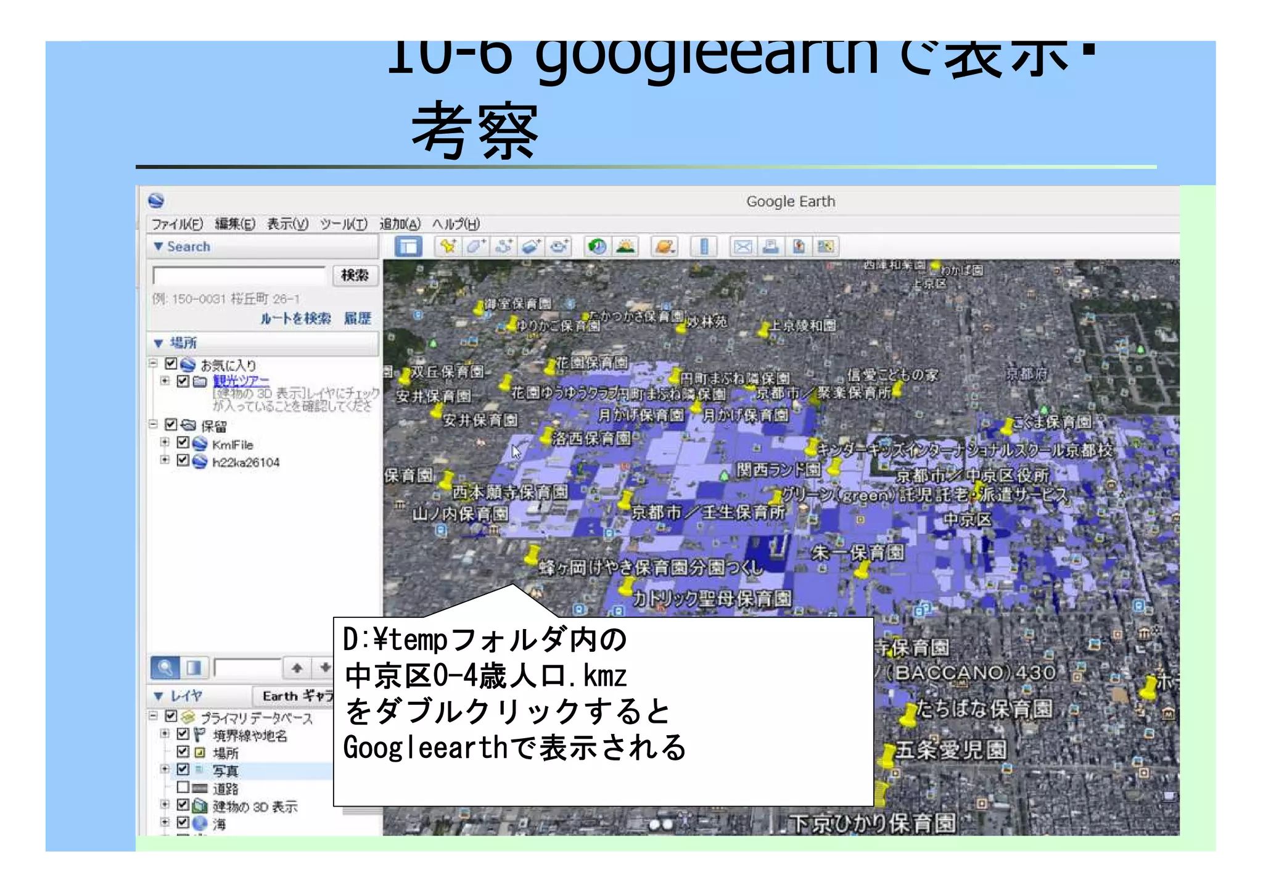
Task: Toggle the 境界線や地名 layer checkbox
Action: [183, 734]
